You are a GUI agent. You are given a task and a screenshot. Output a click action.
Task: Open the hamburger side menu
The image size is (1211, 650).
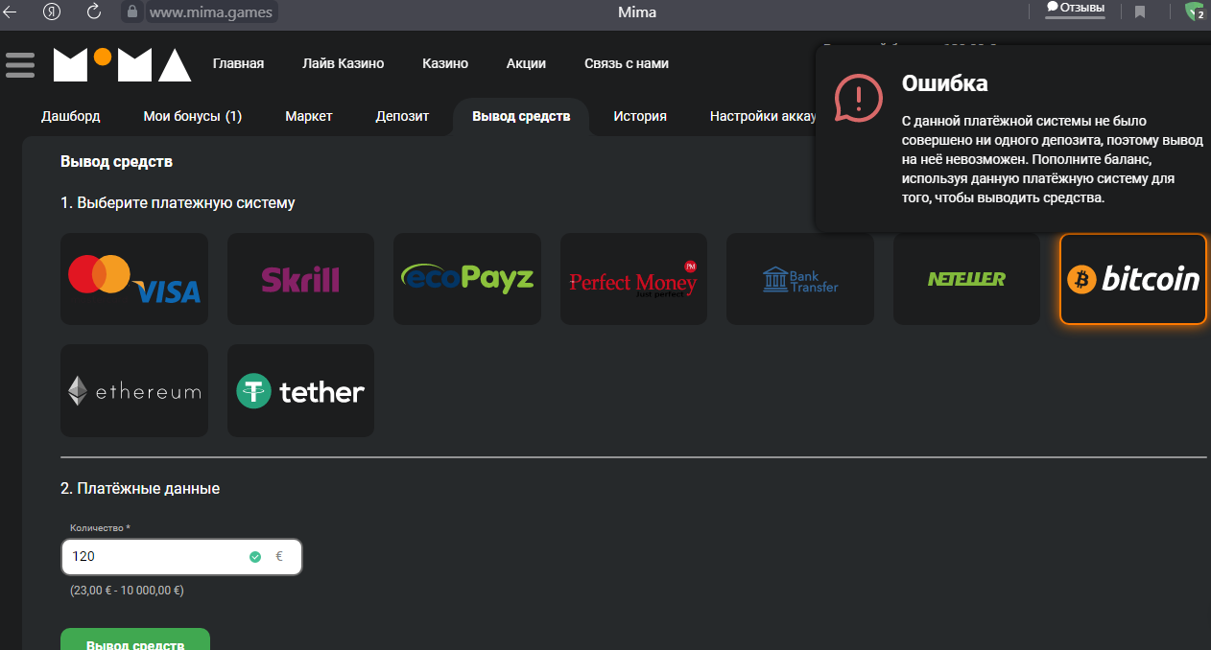pyautogui.click(x=20, y=64)
